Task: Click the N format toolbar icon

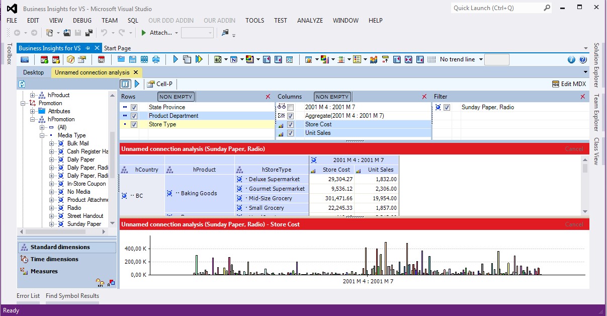Action: (234, 59)
